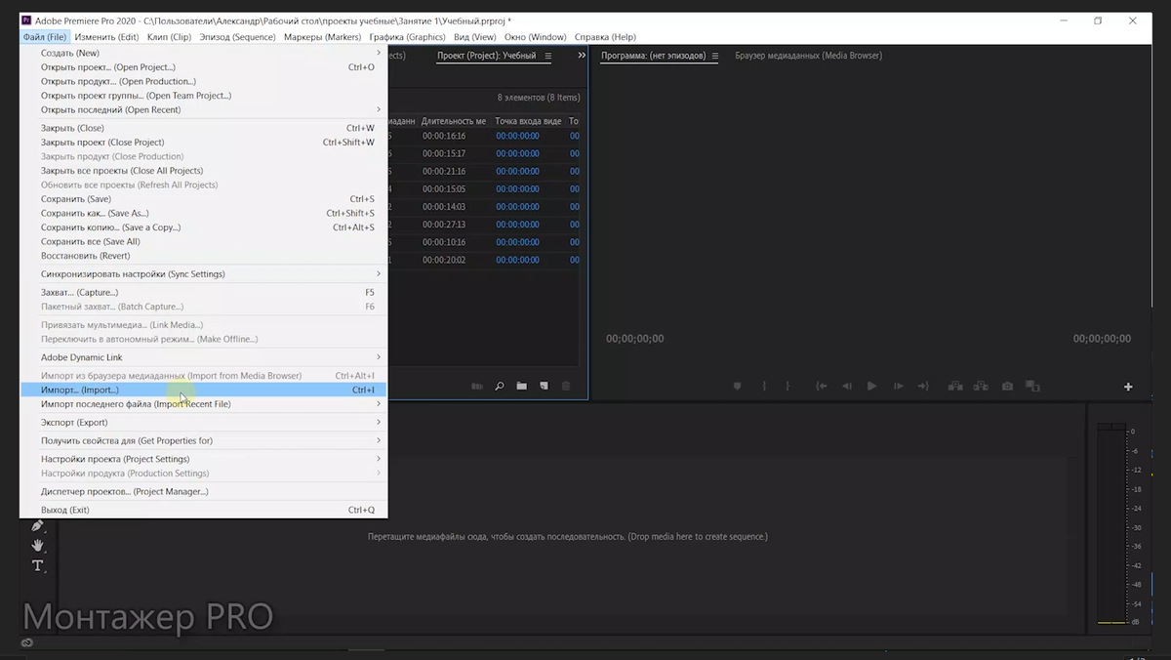Create a New Bin in Project panel
This screenshot has height=660, width=1171.
pos(522,387)
